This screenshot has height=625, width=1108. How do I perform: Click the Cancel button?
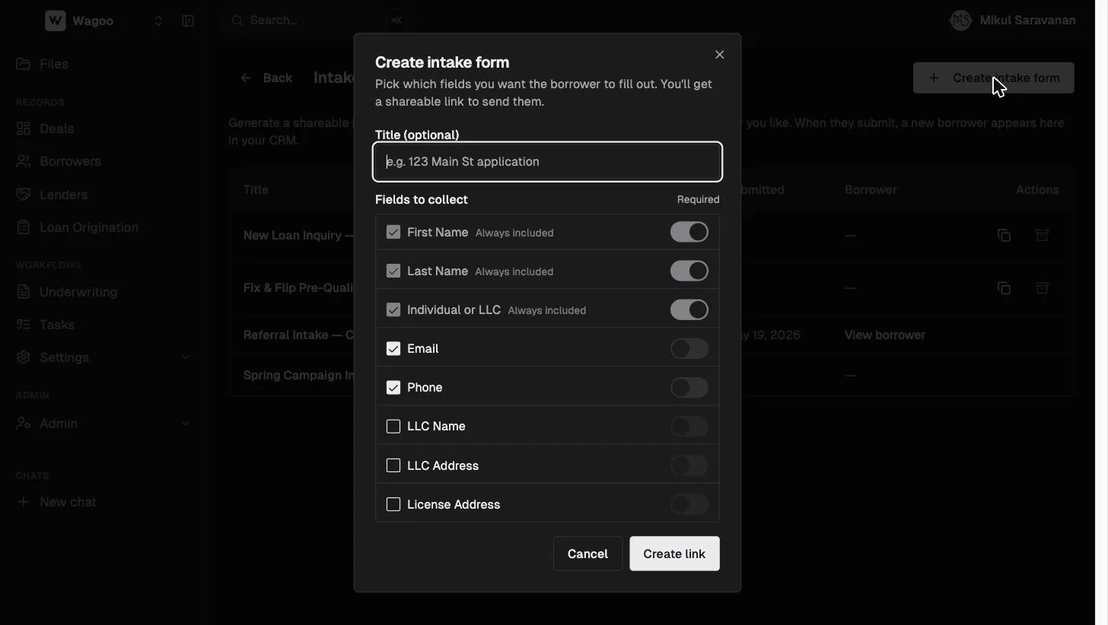(587, 554)
